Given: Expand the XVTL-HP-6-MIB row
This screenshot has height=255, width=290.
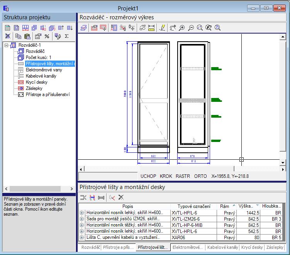Looking at the screenshot, I should pyautogui.click(x=81, y=225).
